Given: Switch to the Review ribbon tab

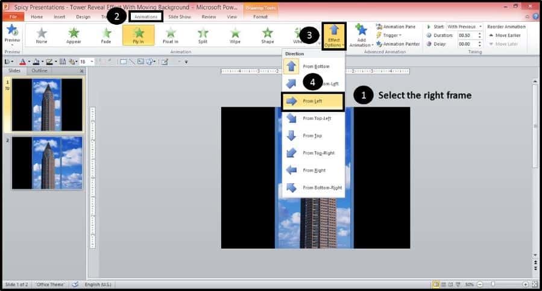Looking at the screenshot, I should point(209,17).
